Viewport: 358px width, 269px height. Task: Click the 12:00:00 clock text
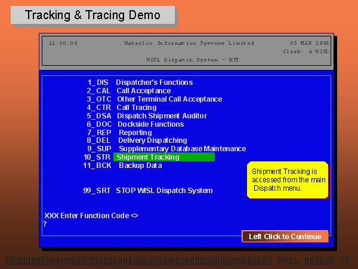tap(63, 43)
